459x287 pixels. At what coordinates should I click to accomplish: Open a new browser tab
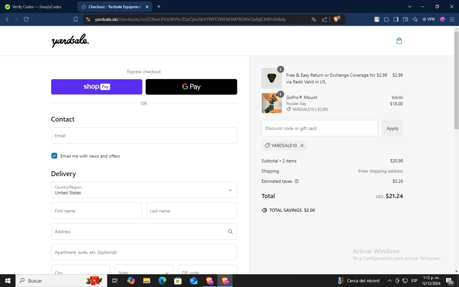159,7
